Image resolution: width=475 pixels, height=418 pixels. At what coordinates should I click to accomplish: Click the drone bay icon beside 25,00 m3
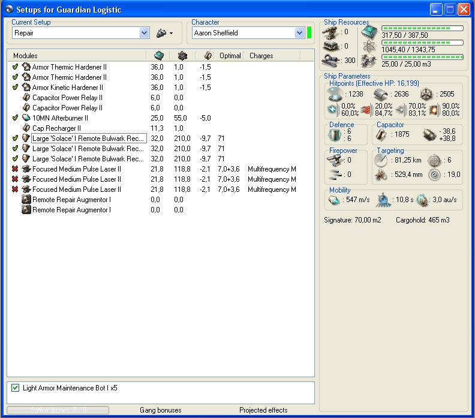369,61
